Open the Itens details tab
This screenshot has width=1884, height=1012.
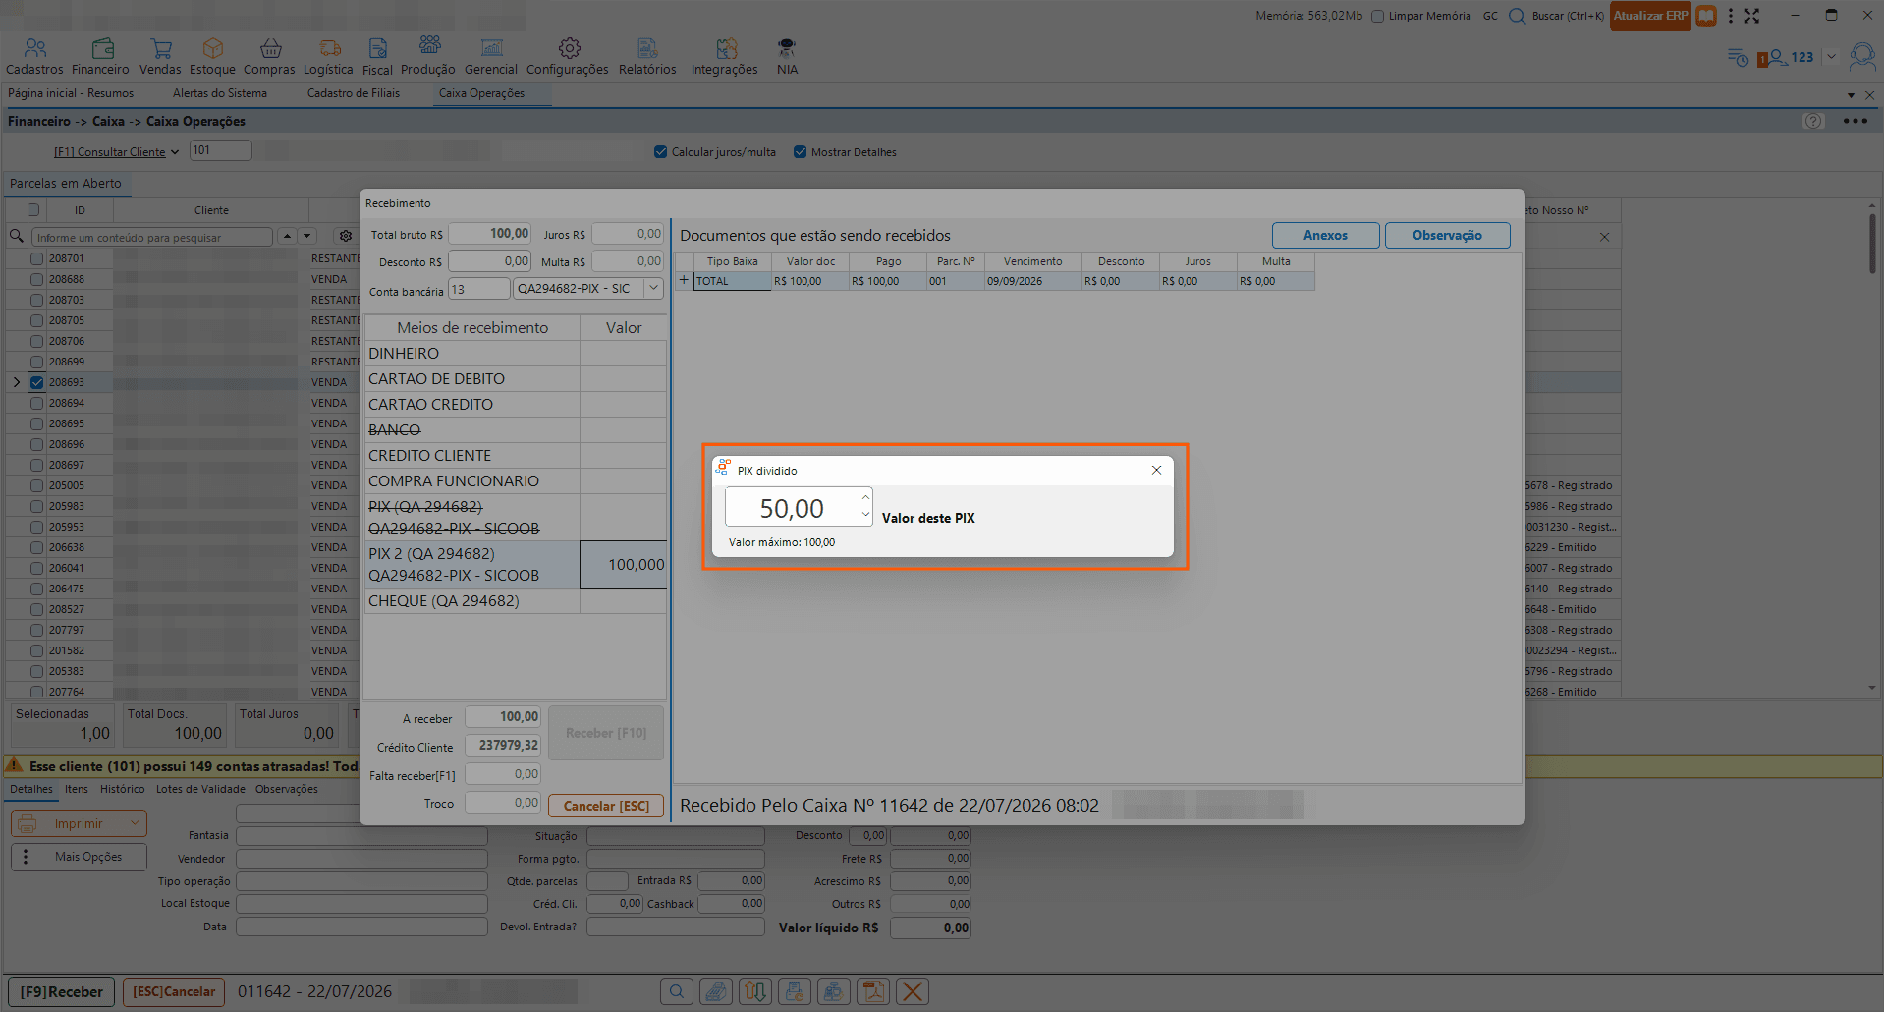click(x=77, y=789)
